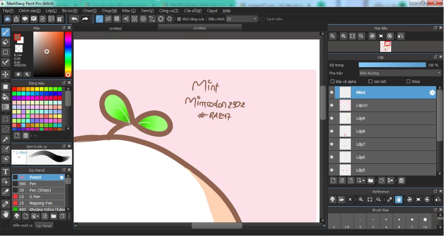The height and width of the screenshot is (236, 444).
Task: Select the Lasso tool
Action: [5, 129]
